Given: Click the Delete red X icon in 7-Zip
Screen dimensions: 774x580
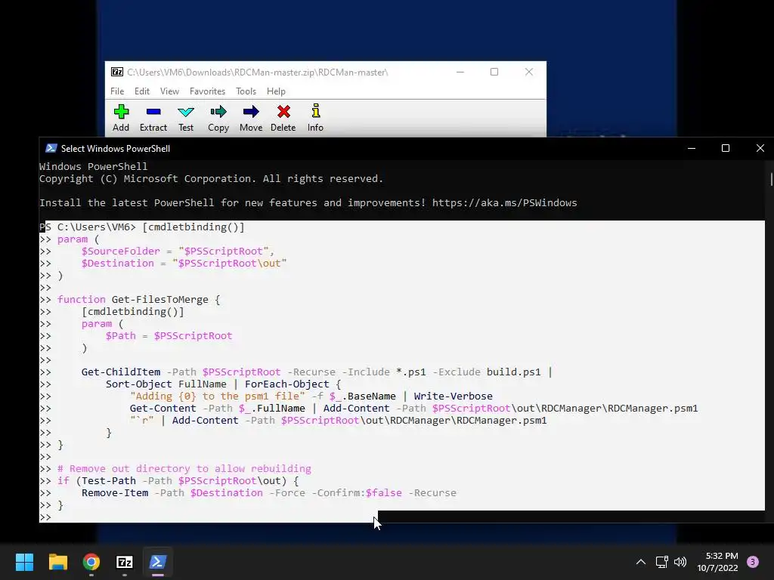Looking at the screenshot, I should [283, 112].
